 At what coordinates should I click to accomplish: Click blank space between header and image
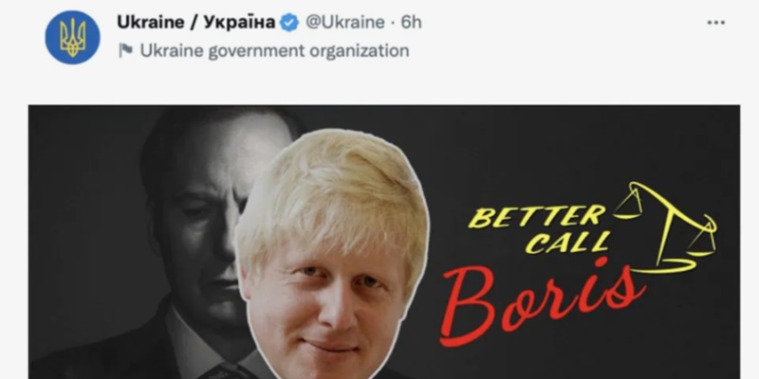click(379, 84)
